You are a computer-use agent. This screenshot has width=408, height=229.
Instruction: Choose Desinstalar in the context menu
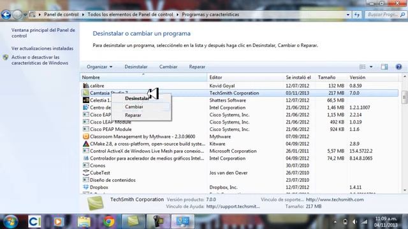click(x=142, y=99)
